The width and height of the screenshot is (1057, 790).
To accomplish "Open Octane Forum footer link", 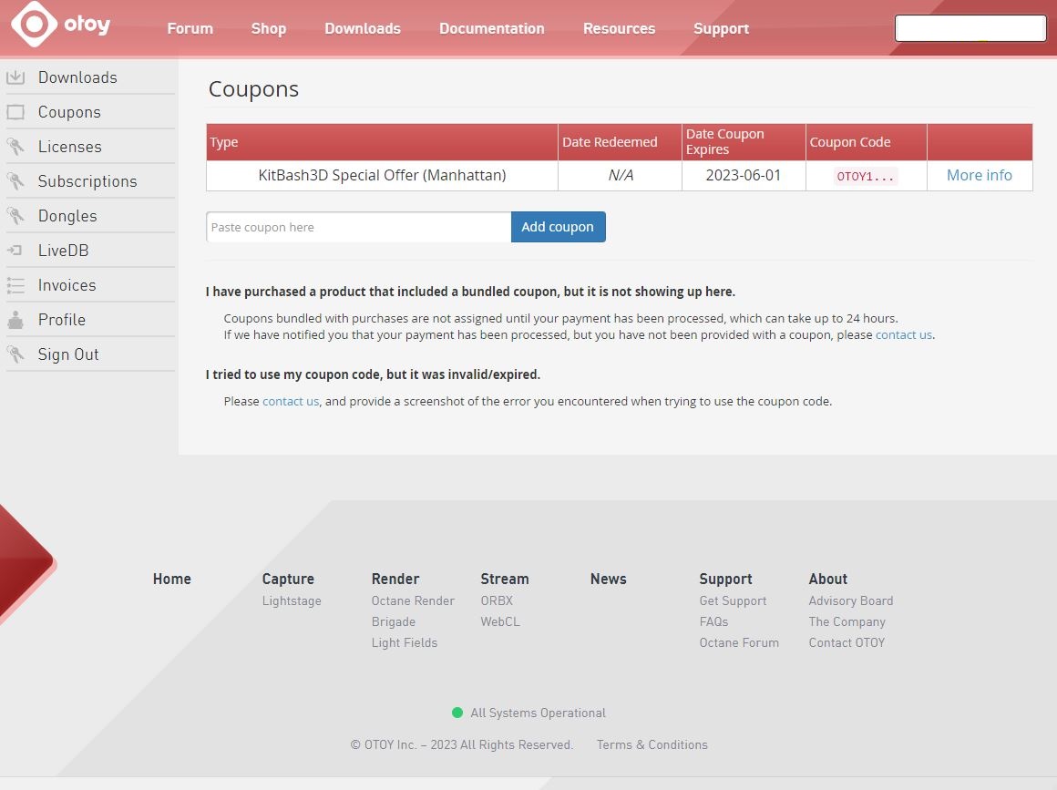I will [739, 642].
